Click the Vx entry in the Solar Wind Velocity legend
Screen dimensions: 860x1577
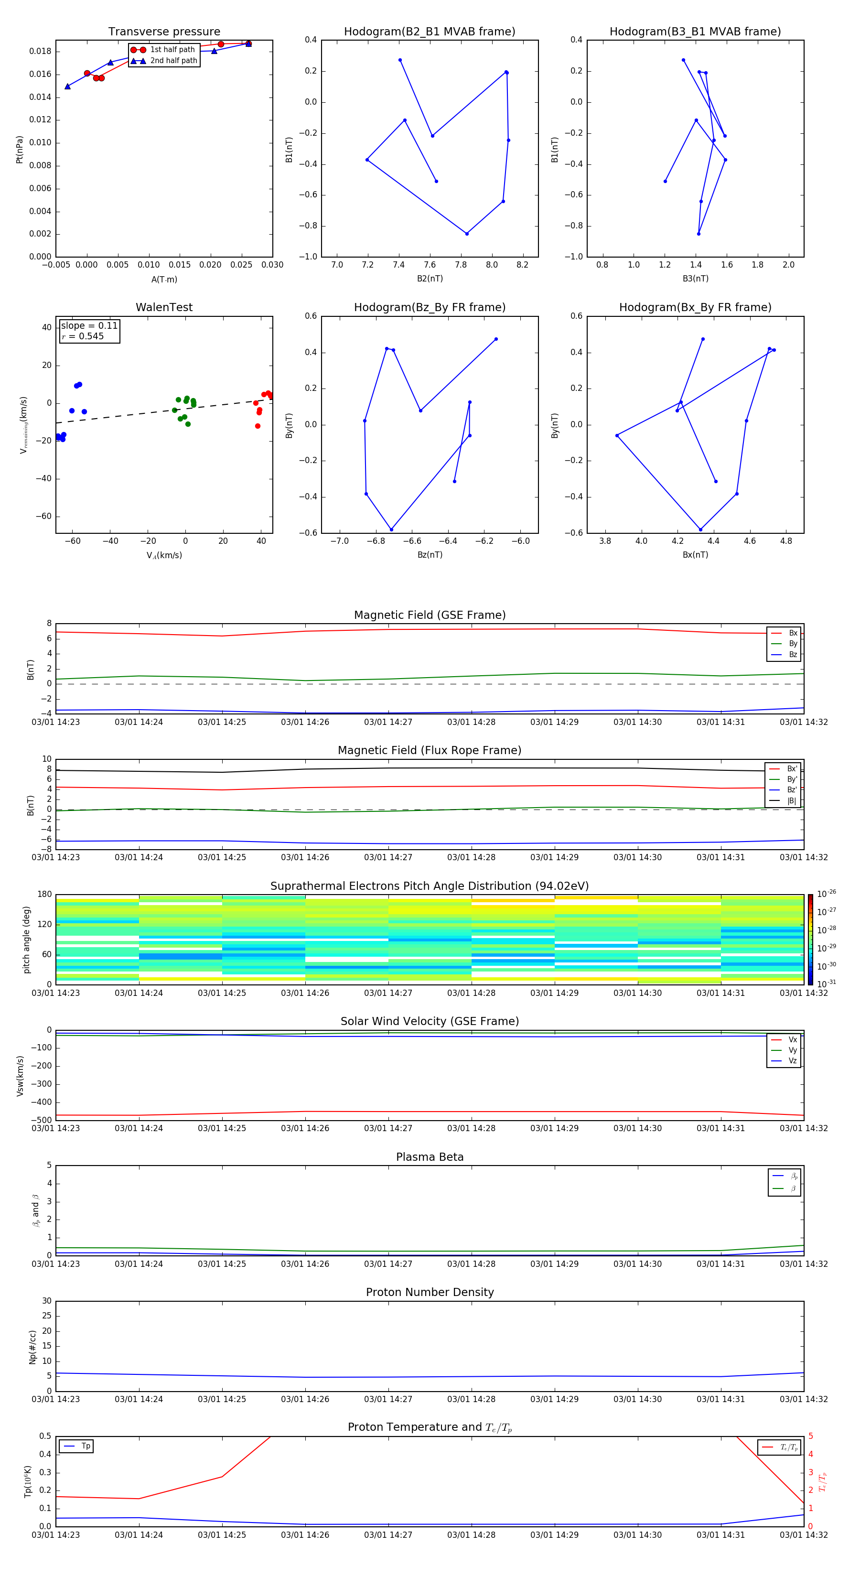point(785,1039)
